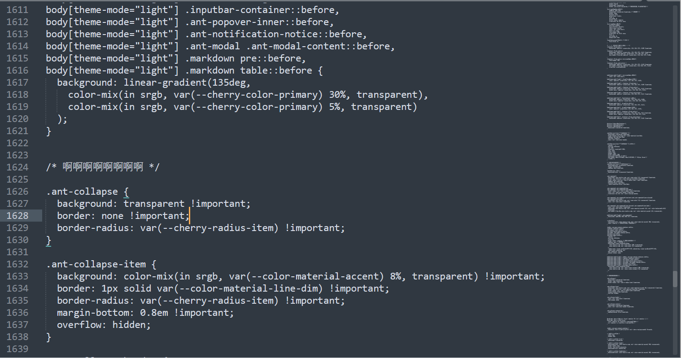Image resolution: width=681 pixels, height=358 pixels.
Task: Click line number 1628 in the gutter
Action: 17,216
